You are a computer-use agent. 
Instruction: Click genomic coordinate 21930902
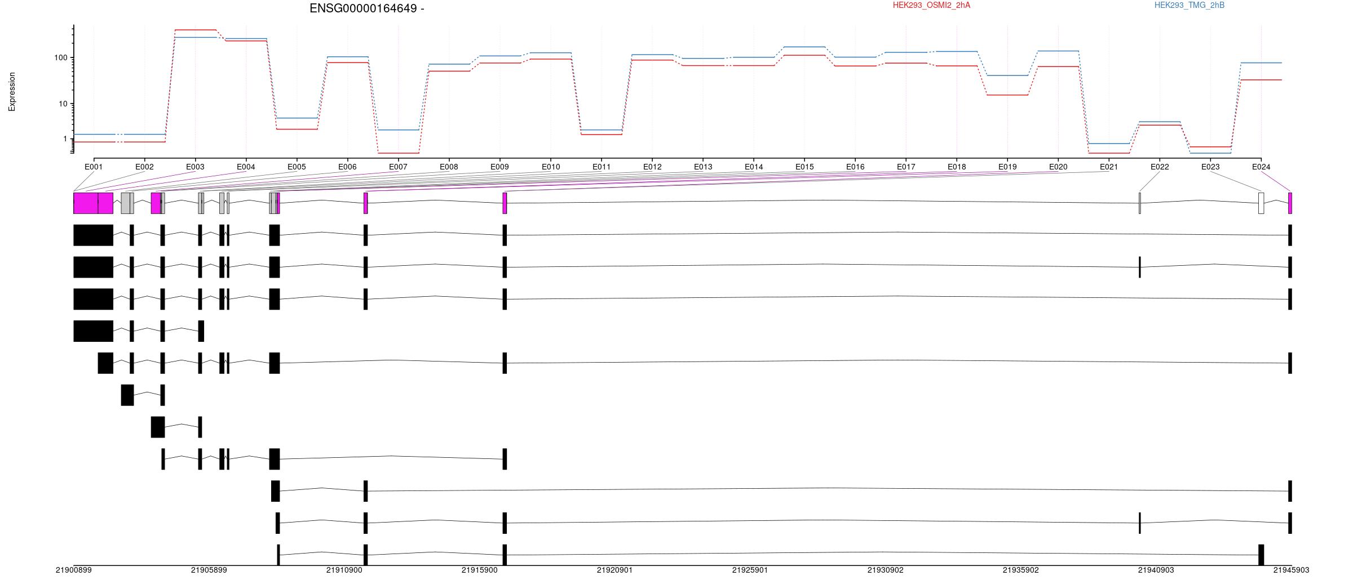[x=885, y=570]
